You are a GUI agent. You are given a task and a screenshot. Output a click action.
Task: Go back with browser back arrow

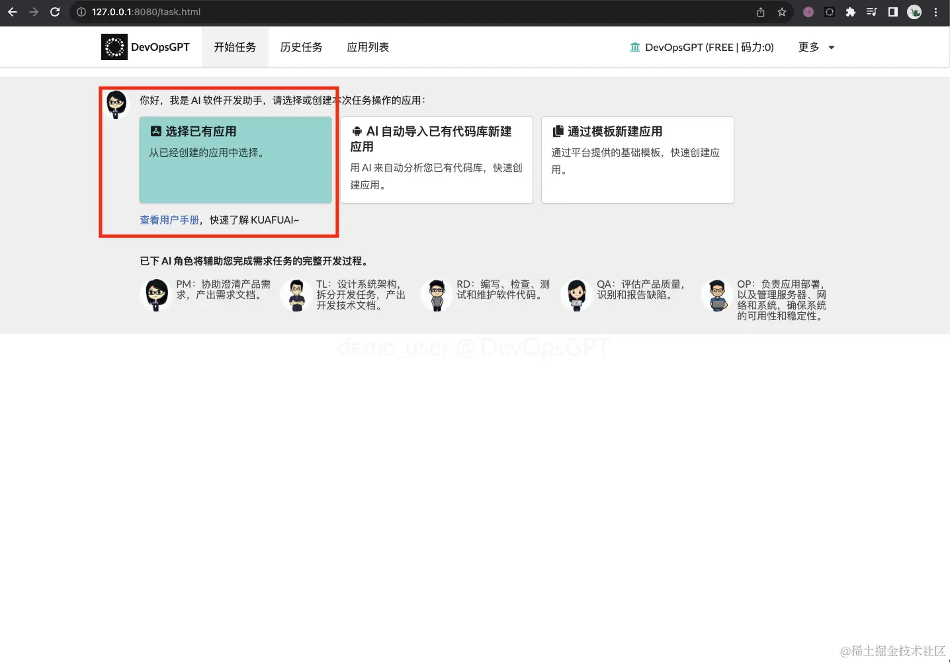(x=13, y=12)
